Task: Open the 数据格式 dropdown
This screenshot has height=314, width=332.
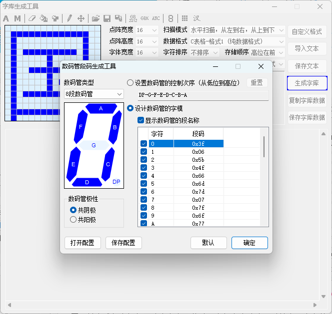Action: (x=237, y=41)
